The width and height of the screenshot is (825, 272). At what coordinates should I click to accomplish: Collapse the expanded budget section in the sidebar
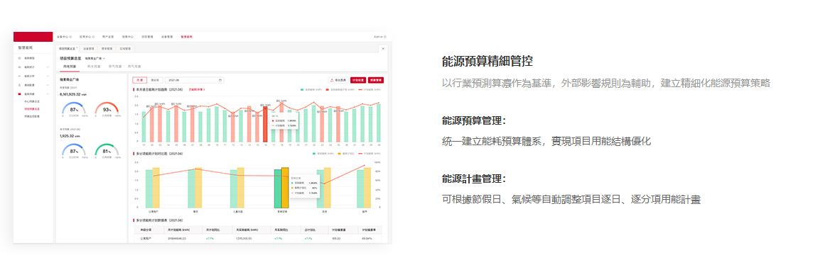pos(48,93)
